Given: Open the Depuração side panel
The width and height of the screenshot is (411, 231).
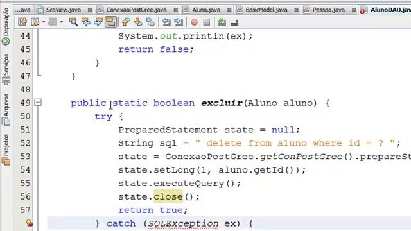Looking at the screenshot, I should coord(6,26).
